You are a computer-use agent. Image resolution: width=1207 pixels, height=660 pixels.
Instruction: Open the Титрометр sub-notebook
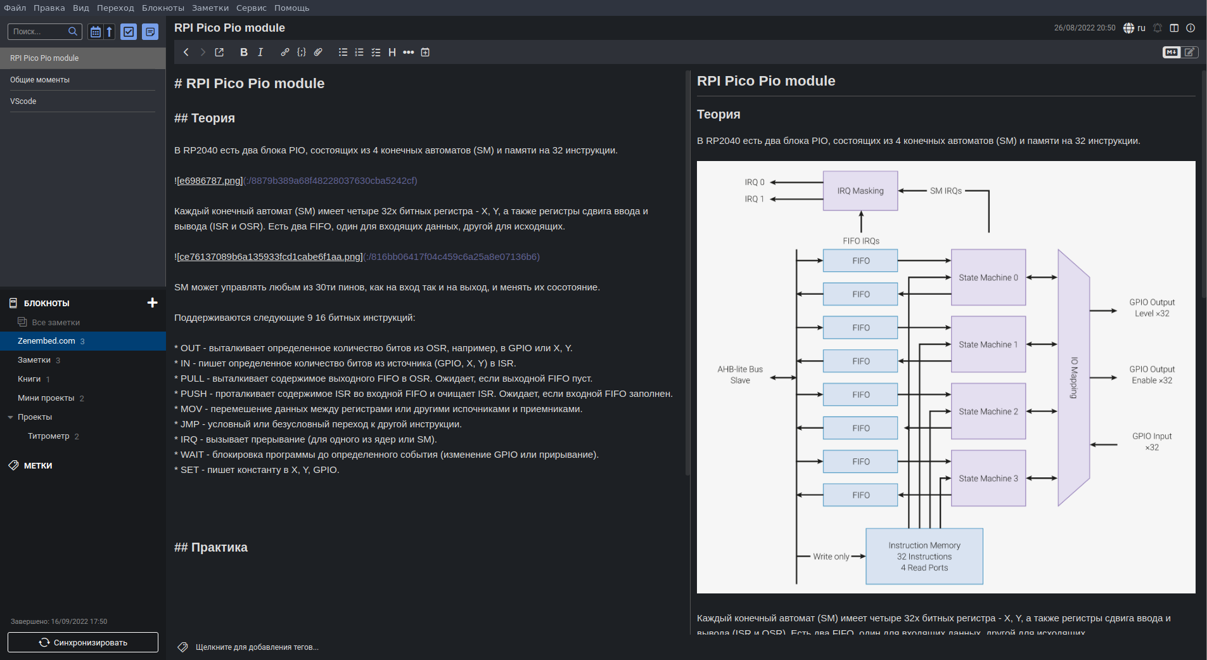(x=83, y=436)
